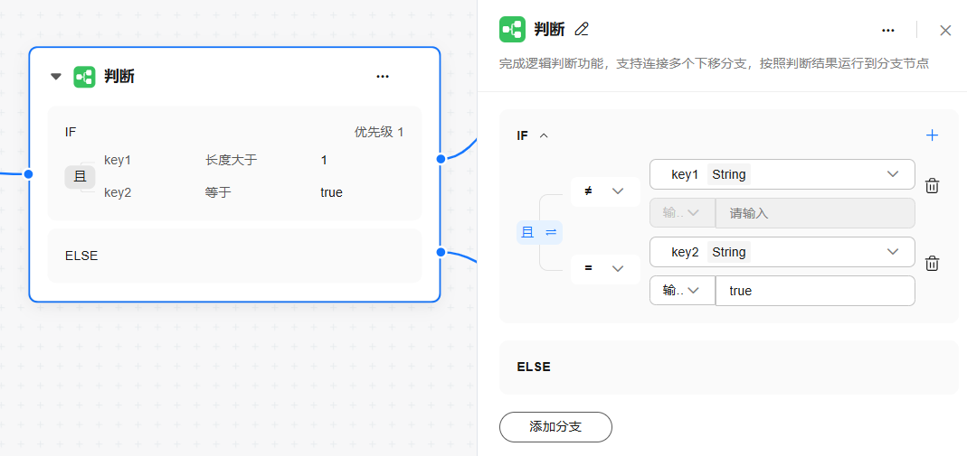Click the ELSE section in side panel
Viewport: 967px width, 456px height.
pyautogui.click(x=728, y=368)
